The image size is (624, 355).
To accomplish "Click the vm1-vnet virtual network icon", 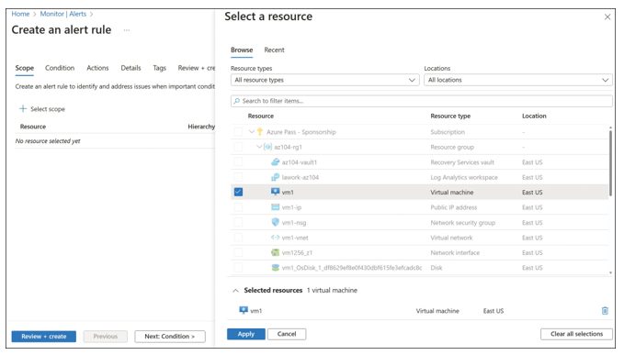I will [275, 238].
